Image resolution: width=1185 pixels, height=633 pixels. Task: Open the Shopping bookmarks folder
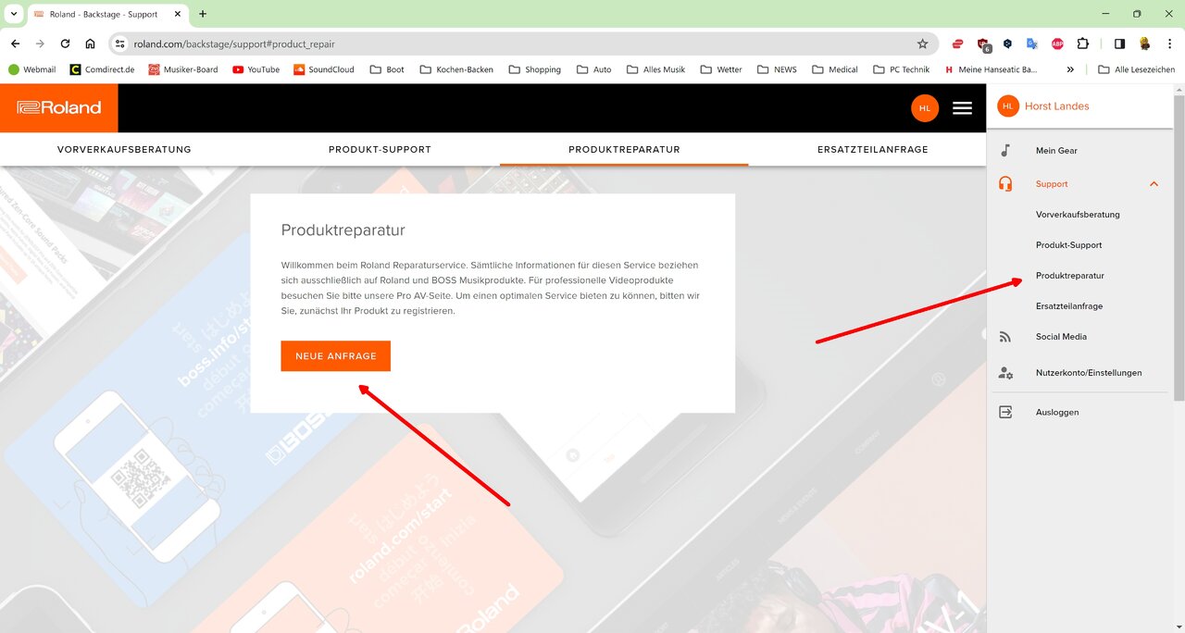pyautogui.click(x=535, y=69)
